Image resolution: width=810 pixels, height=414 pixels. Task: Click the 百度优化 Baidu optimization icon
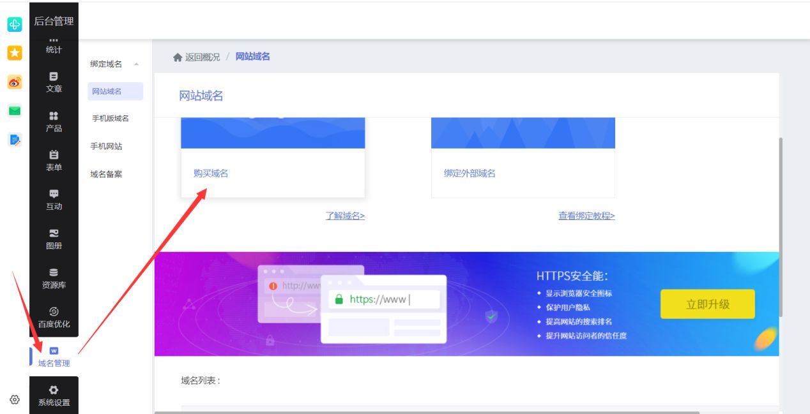54,316
